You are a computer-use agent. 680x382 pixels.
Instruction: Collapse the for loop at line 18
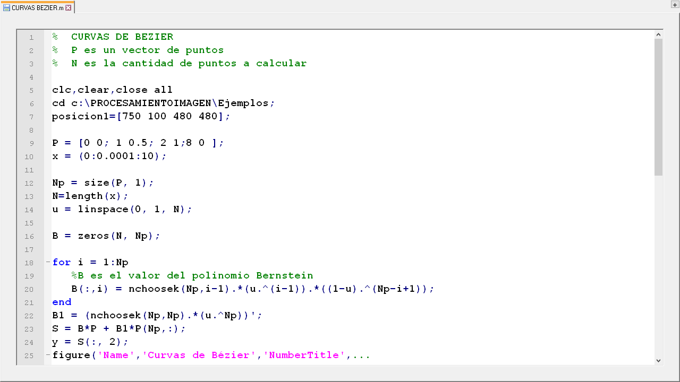(x=48, y=262)
